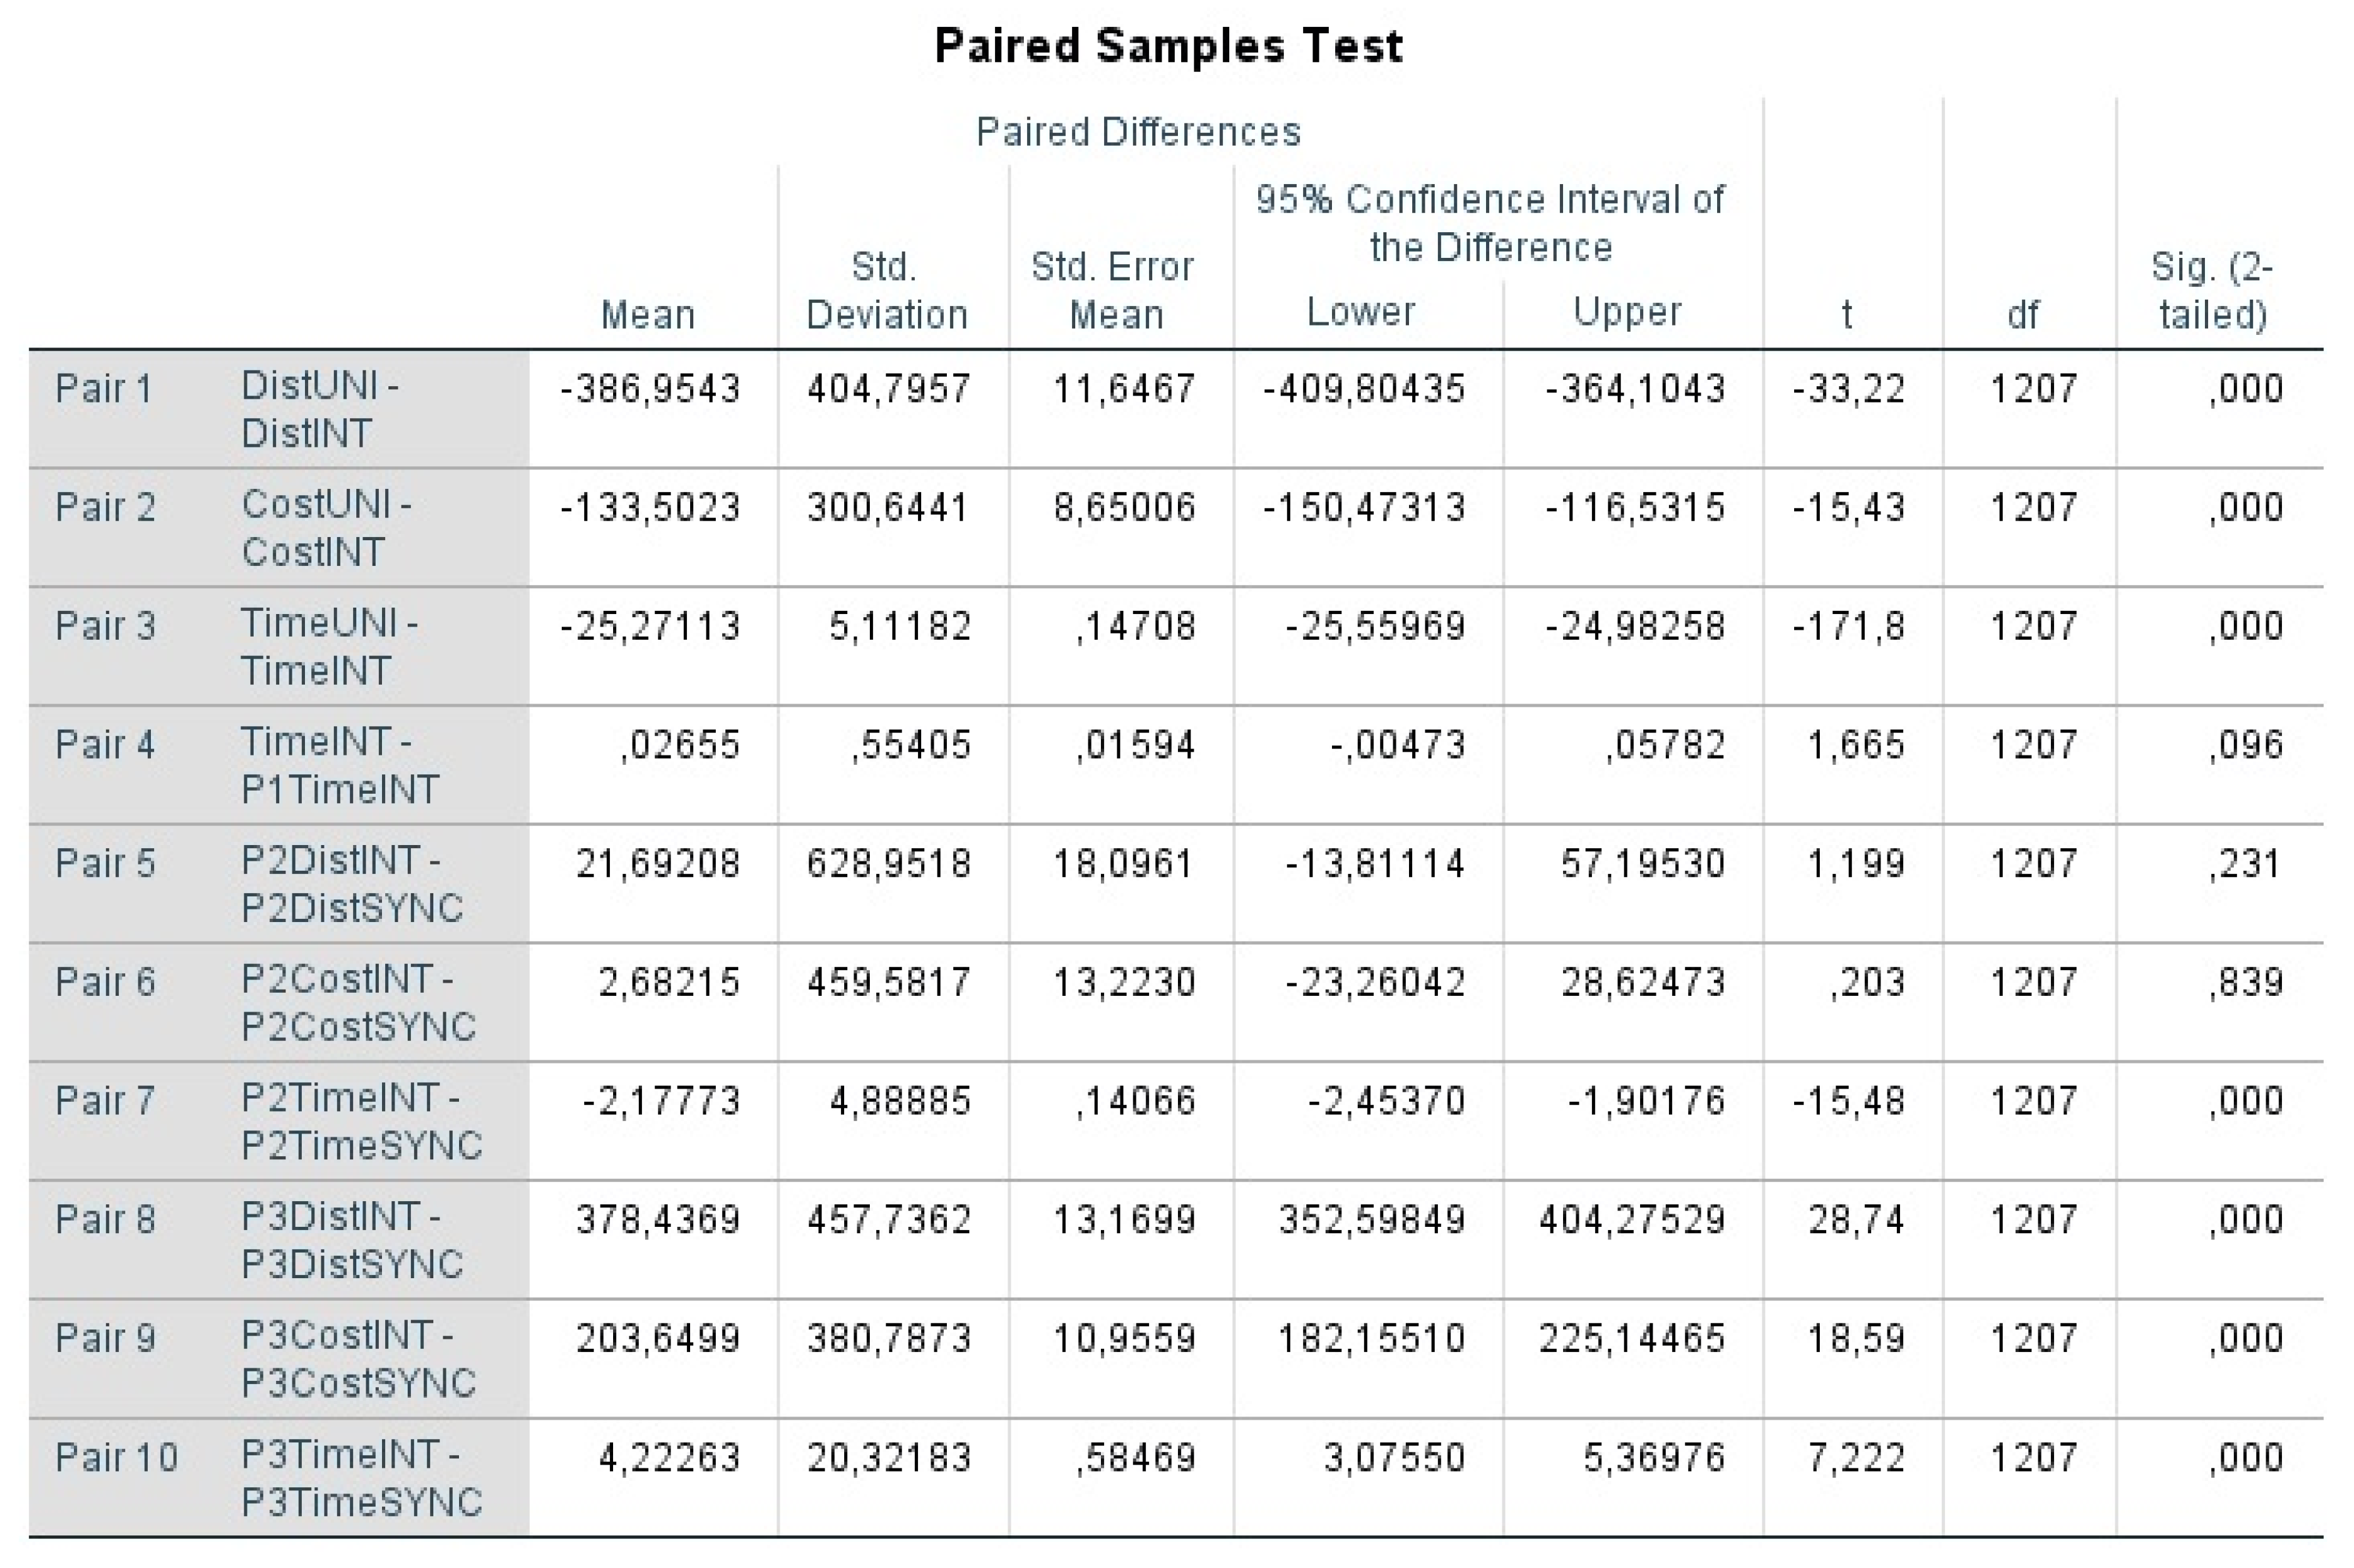
Task: Select the Sig. (2-tailed) column header
Action: coord(2211,291)
